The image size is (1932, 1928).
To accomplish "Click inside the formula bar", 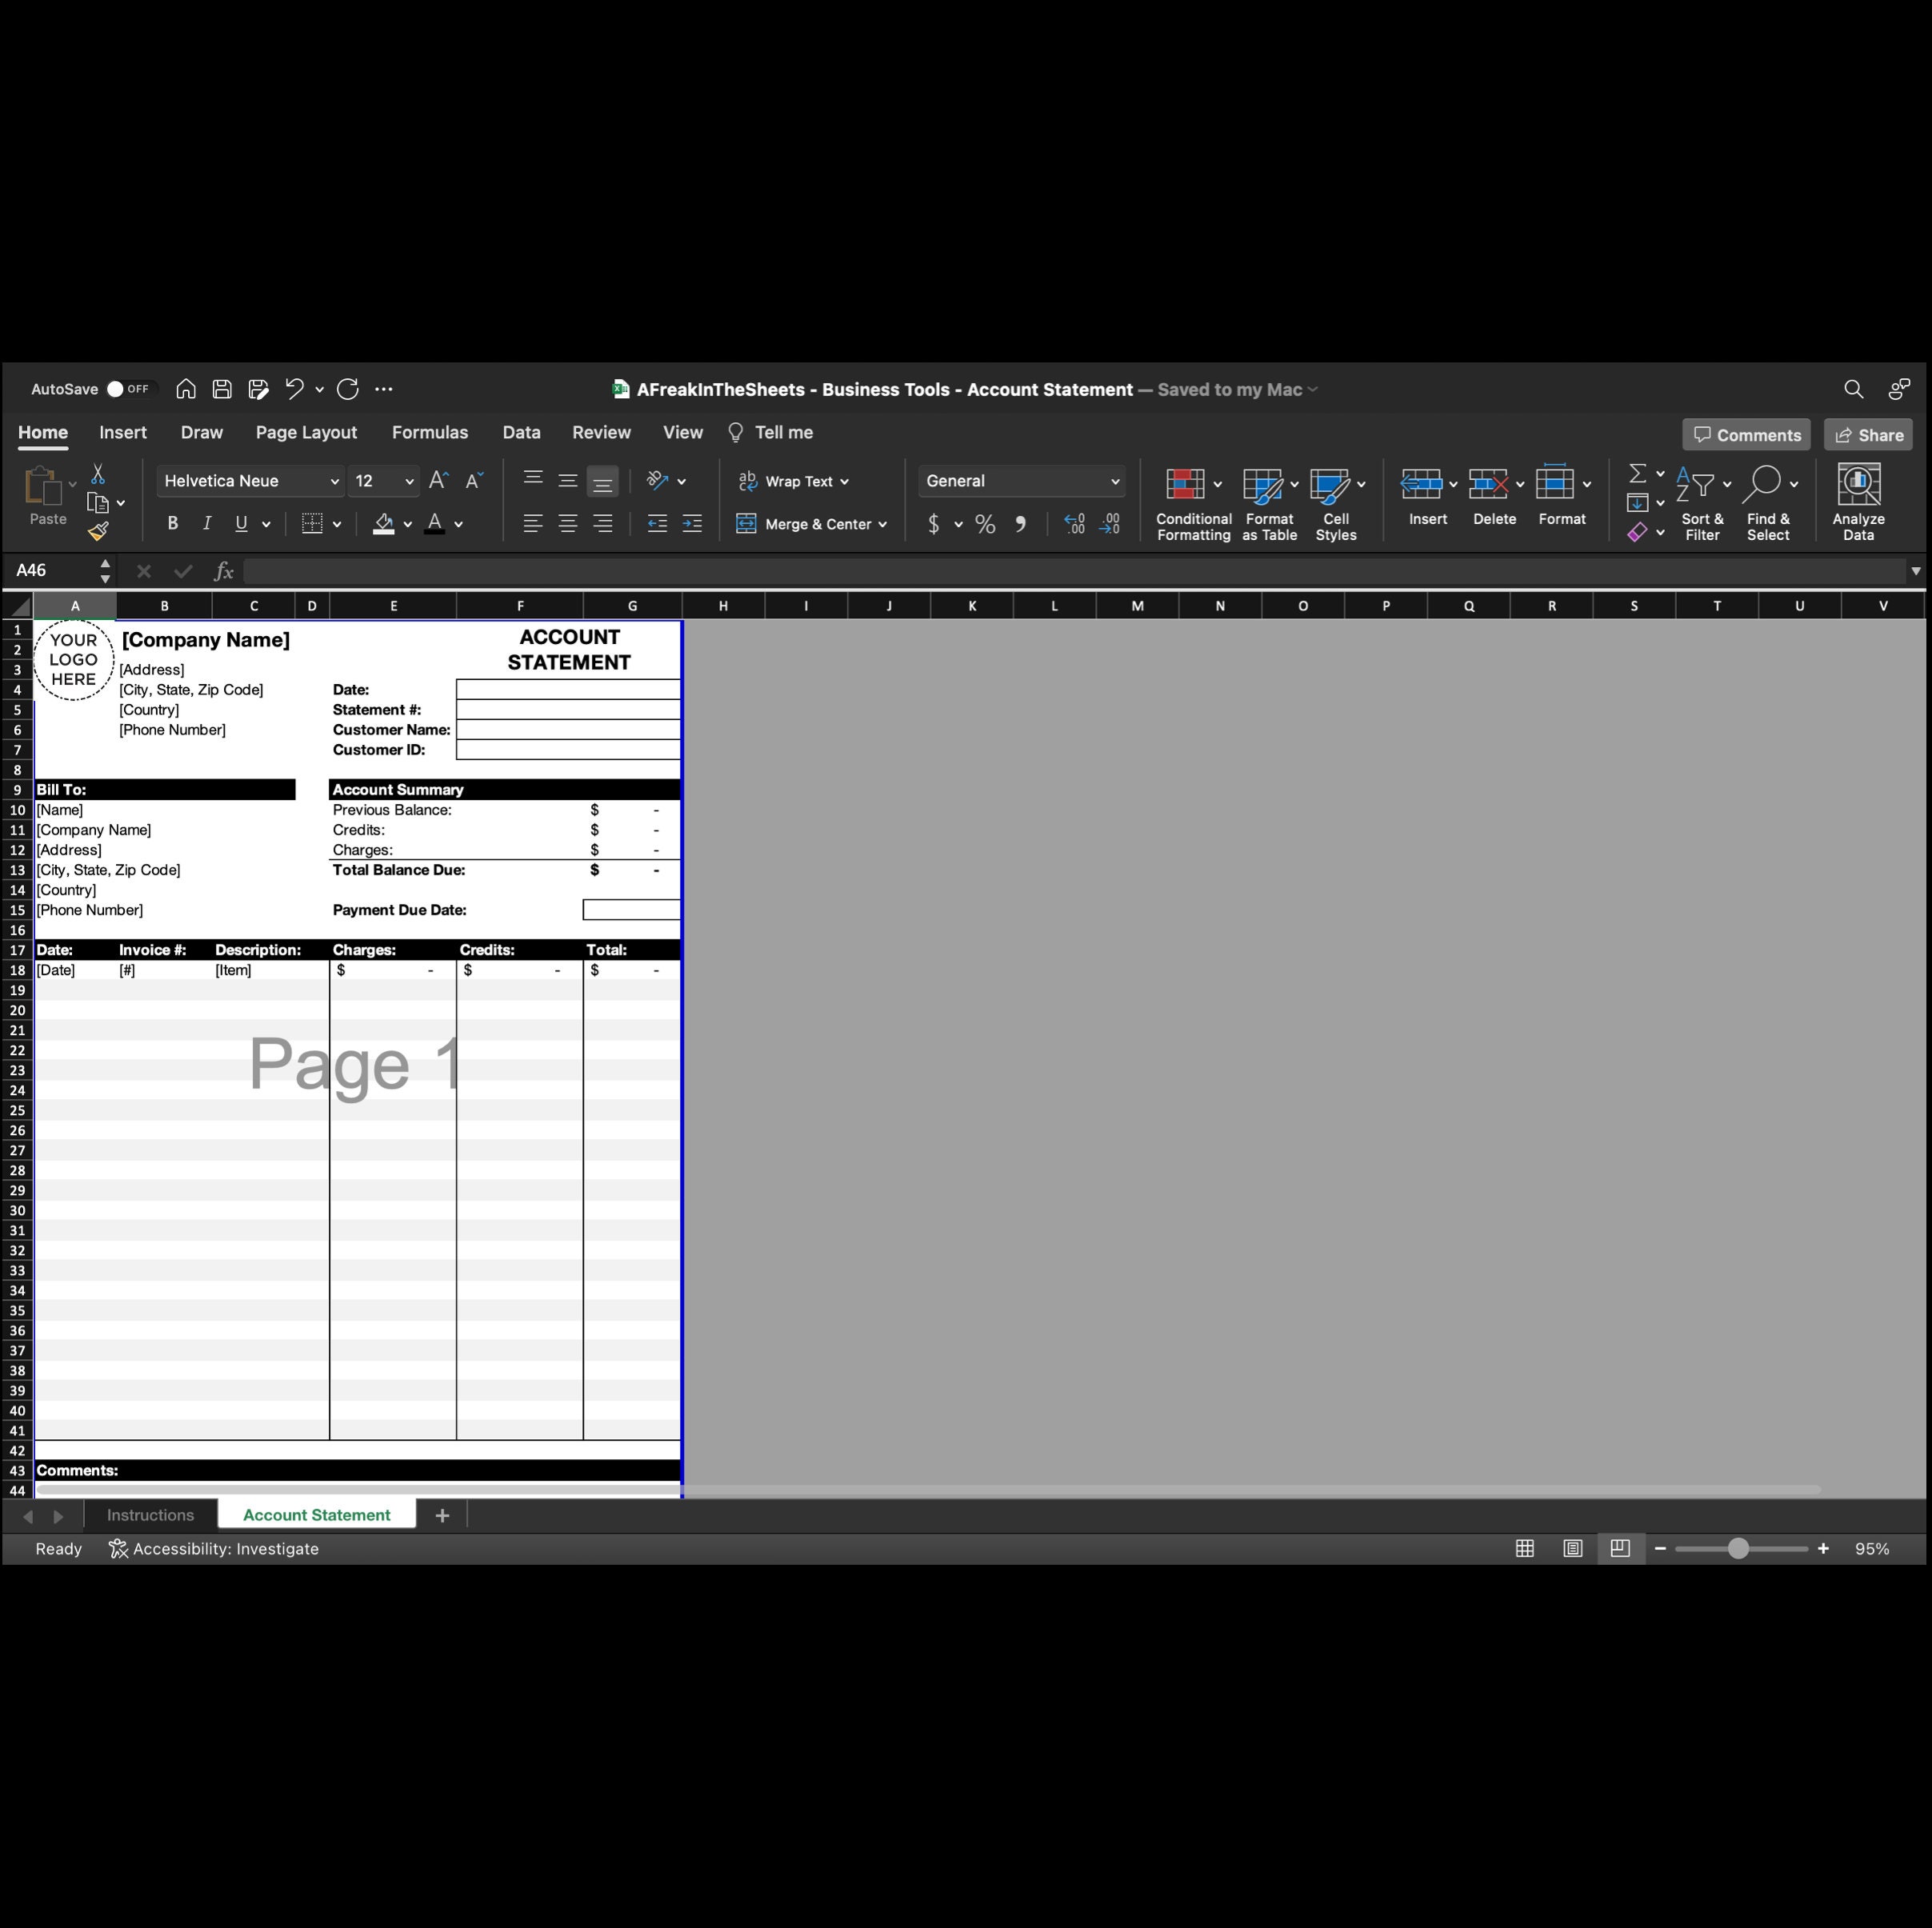I will tap(700, 571).
